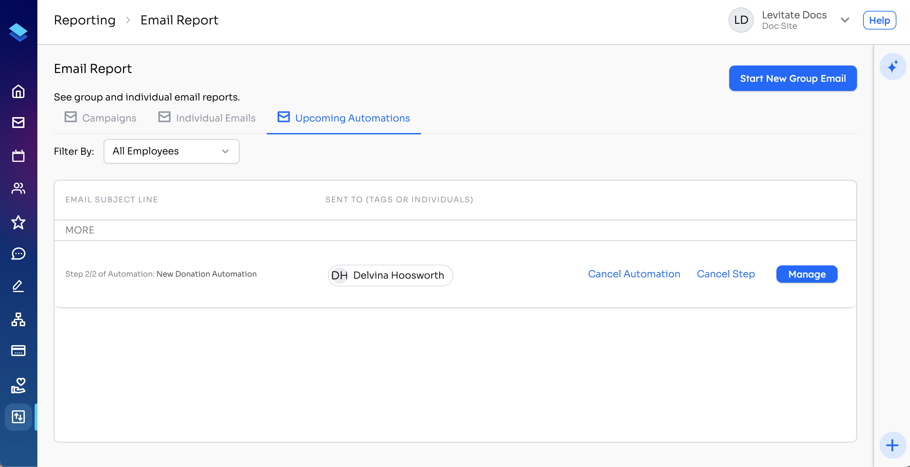Click the Help button
Viewport: 910px width, 467px height.
pos(879,20)
